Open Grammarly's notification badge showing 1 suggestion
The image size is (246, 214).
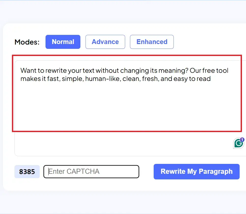tap(242, 139)
